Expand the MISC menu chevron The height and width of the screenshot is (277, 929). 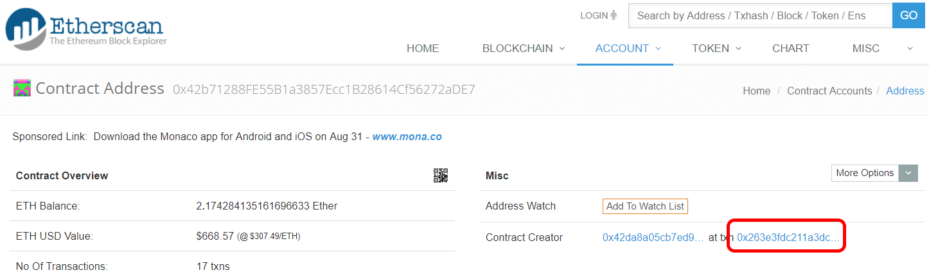click(x=909, y=49)
